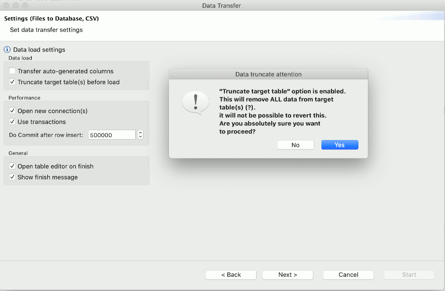Click the General group label

click(x=18, y=153)
